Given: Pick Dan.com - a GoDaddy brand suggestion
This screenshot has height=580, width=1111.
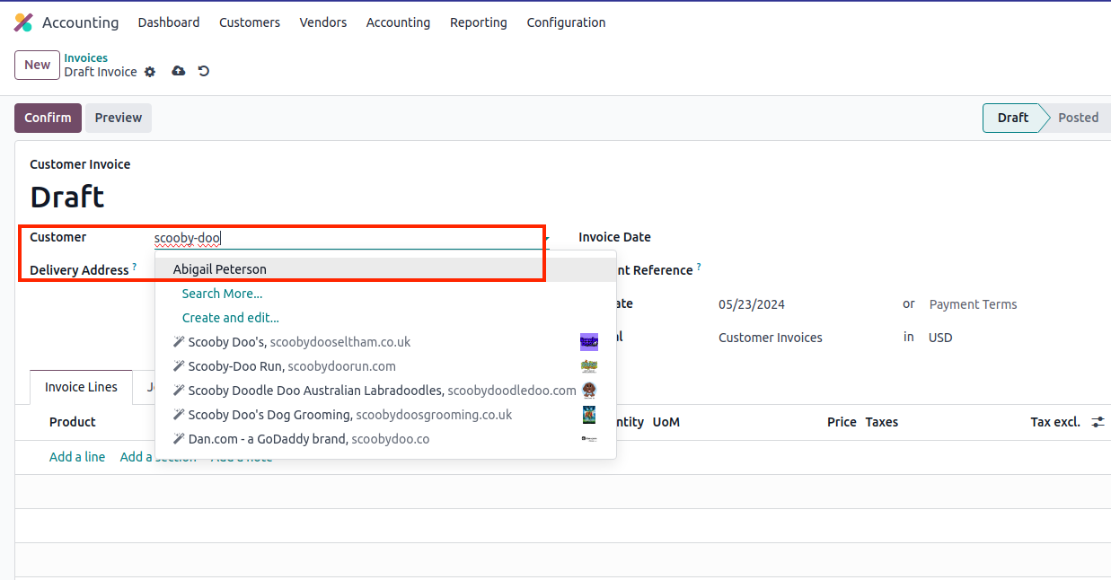Looking at the screenshot, I should (386, 439).
